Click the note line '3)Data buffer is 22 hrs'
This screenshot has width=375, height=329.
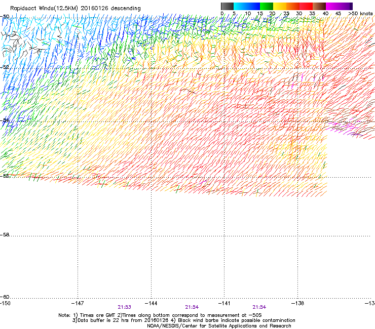[183, 320]
